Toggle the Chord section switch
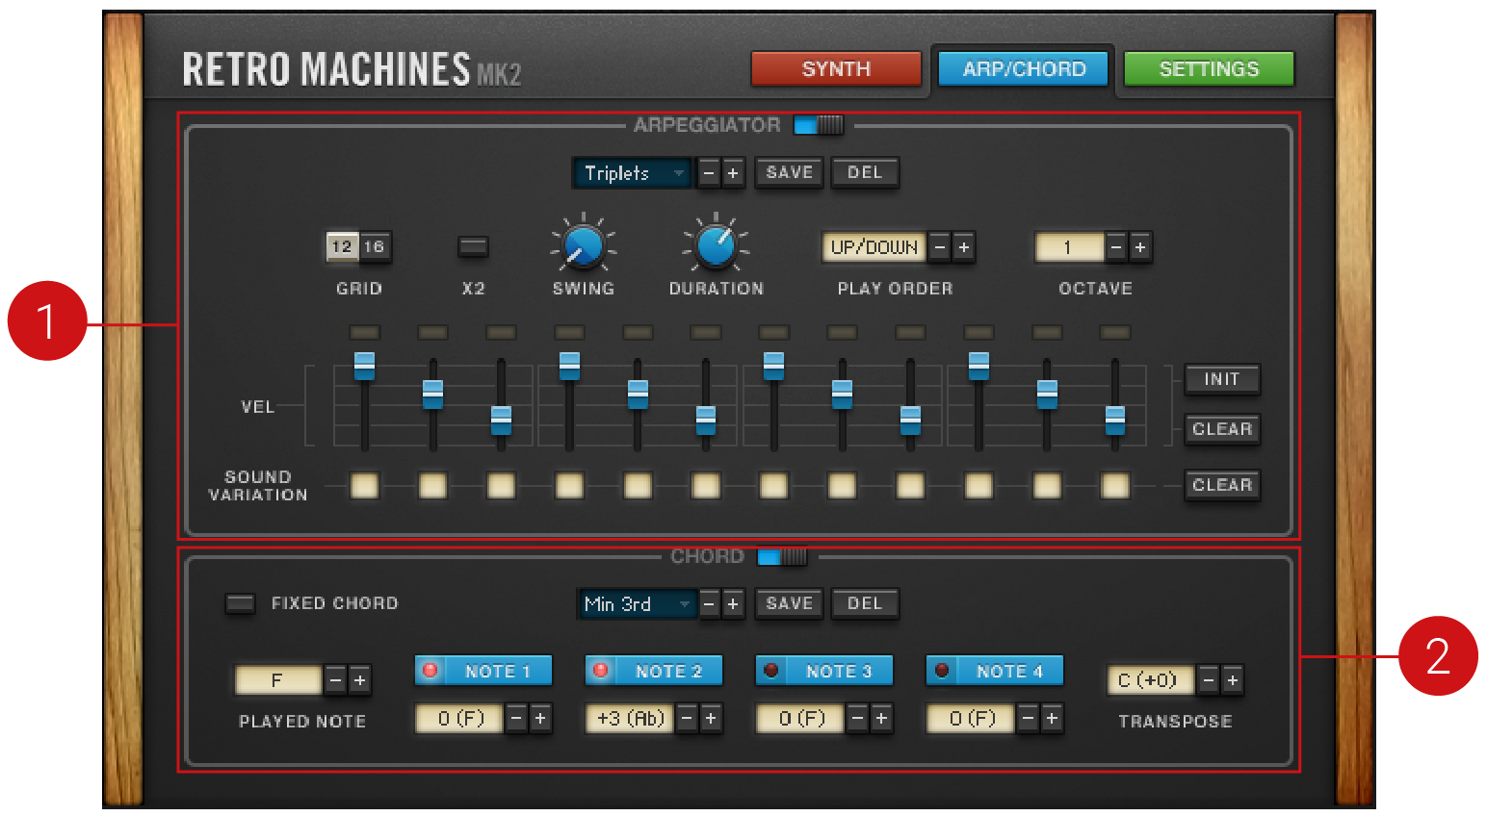The image size is (1487, 816). (x=781, y=556)
